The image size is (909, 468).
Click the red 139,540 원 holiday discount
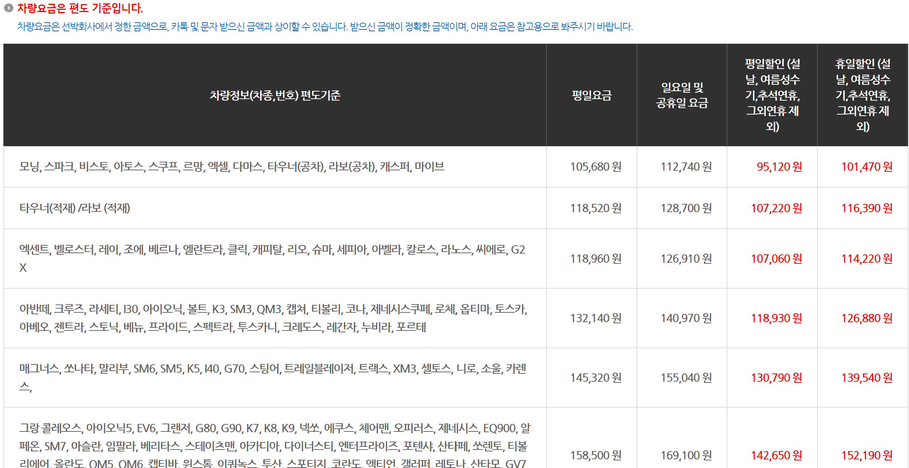point(867,378)
